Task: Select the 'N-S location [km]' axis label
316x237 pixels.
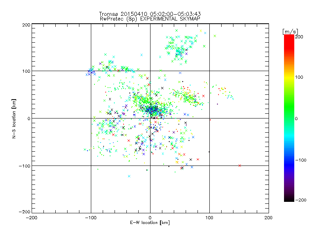Action: 14,119
